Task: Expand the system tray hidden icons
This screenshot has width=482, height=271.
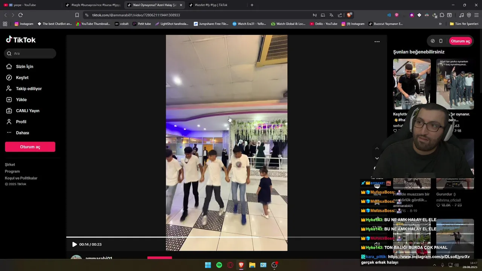Action: (x=434, y=265)
